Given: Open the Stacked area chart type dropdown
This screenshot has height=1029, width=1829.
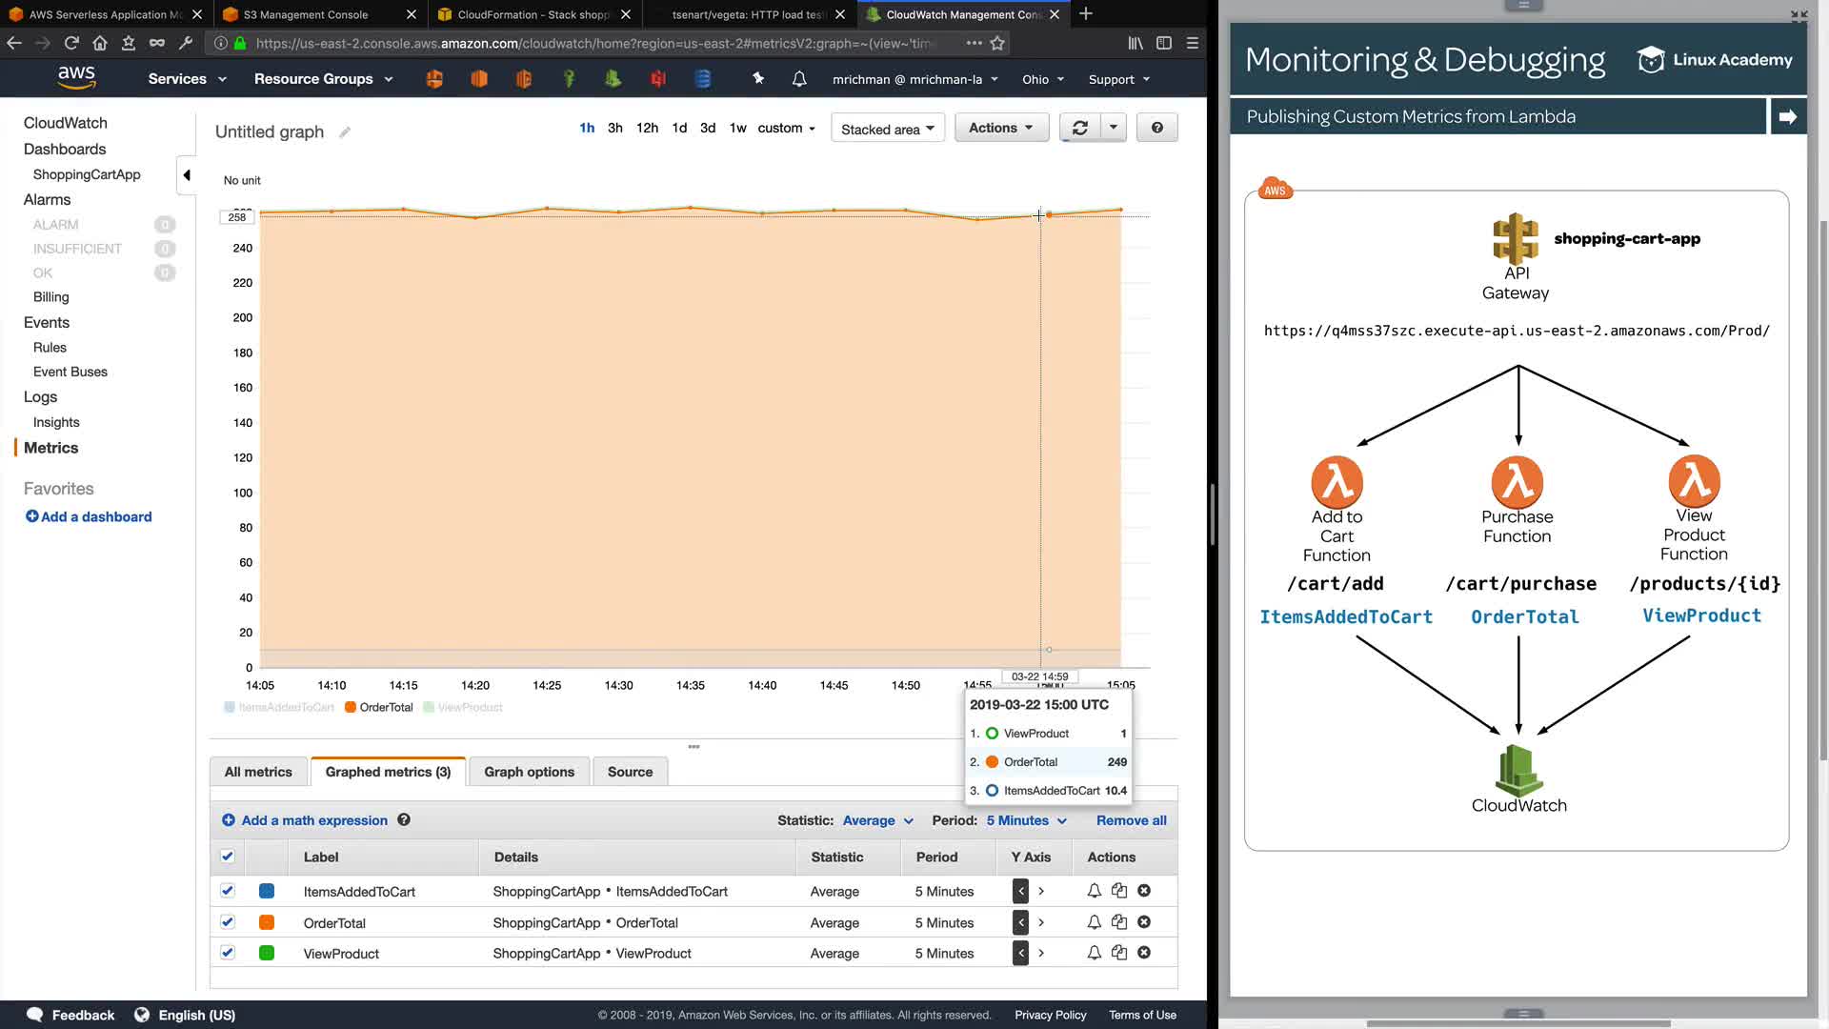Looking at the screenshot, I should click(x=887, y=129).
